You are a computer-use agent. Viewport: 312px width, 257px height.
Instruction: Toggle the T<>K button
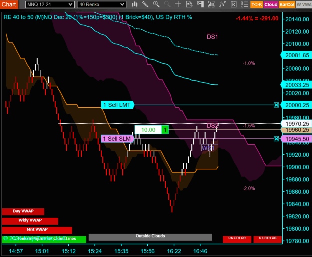click(257, 4)
